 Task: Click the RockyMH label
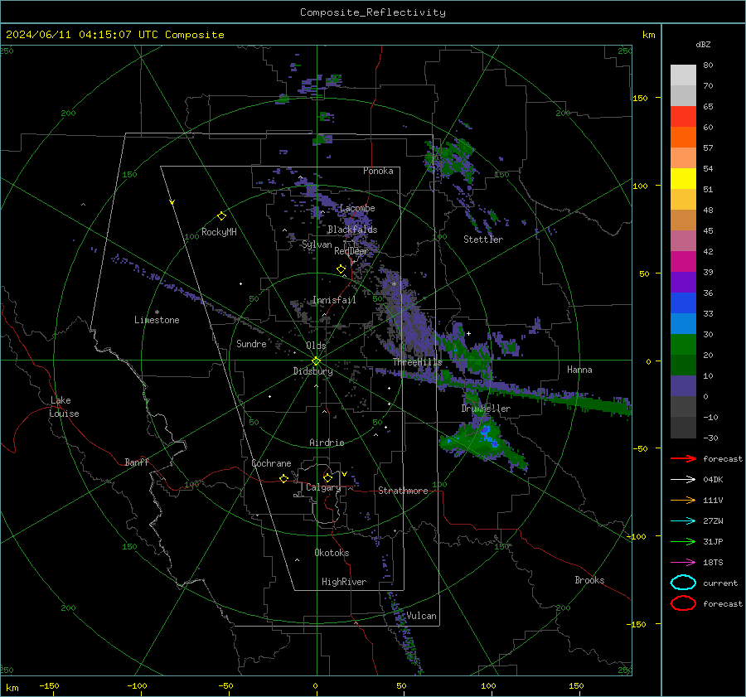(219, 232)
